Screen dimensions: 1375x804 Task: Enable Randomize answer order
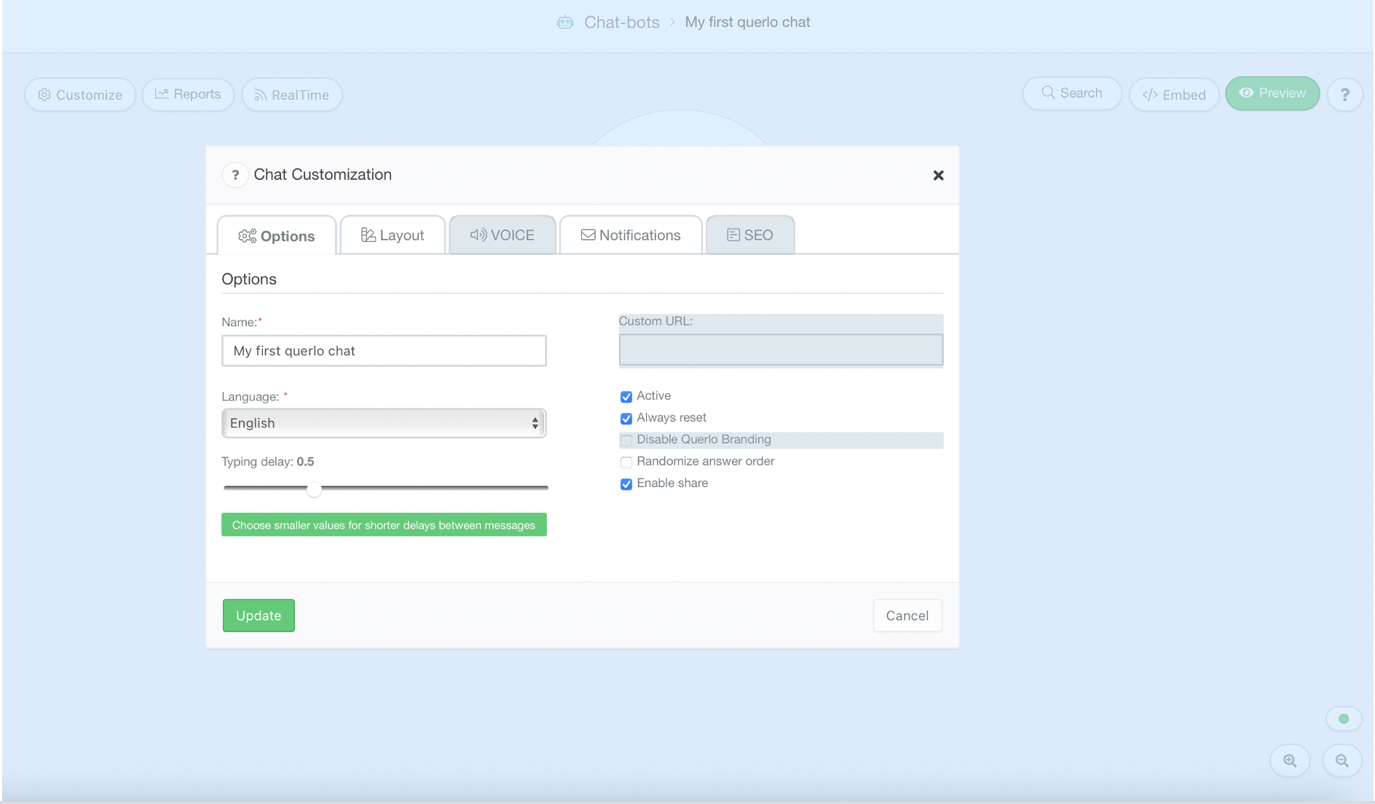(x=626, y=462)
